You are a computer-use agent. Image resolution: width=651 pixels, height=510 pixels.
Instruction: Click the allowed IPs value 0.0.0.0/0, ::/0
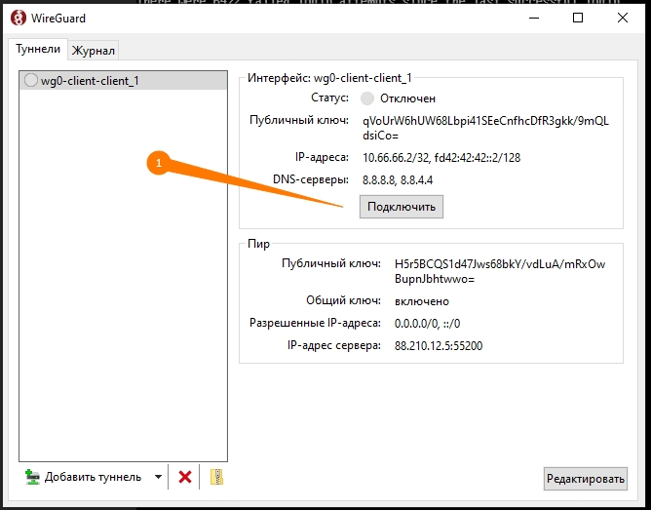[x=427, y=324]
